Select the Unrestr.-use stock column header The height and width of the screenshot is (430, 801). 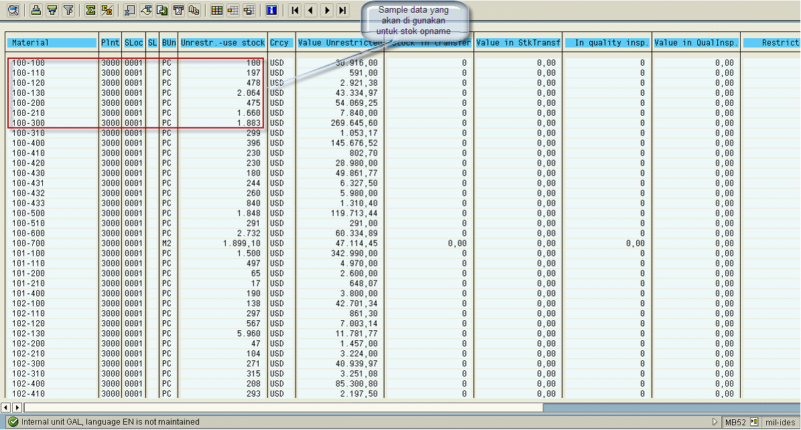click(x=223, y=43)
